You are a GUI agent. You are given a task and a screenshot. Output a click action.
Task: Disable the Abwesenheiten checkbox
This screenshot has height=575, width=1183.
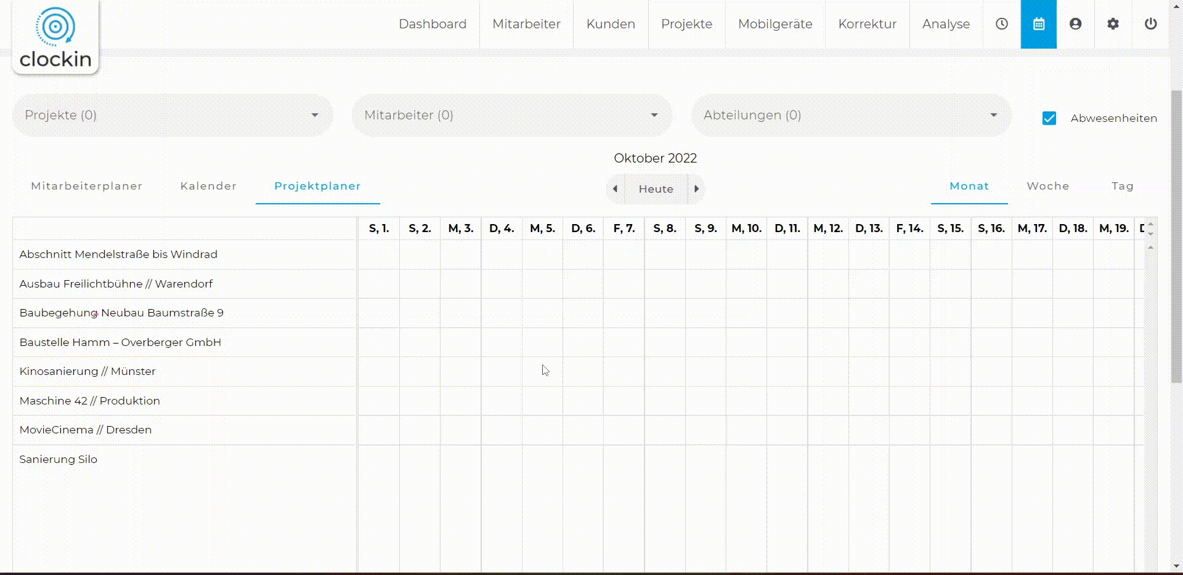[1049, 118]
